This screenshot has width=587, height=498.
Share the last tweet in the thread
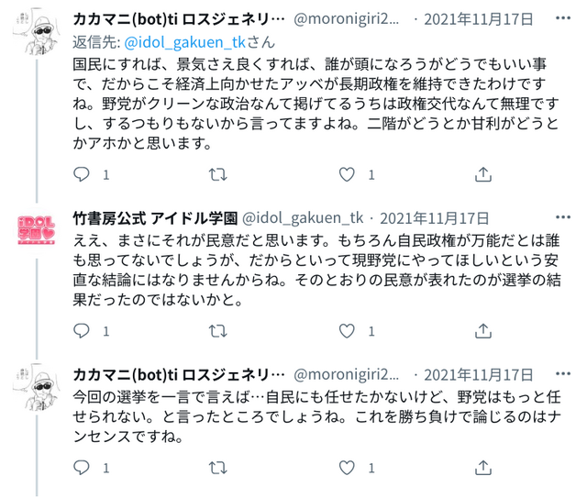(483, 468)
